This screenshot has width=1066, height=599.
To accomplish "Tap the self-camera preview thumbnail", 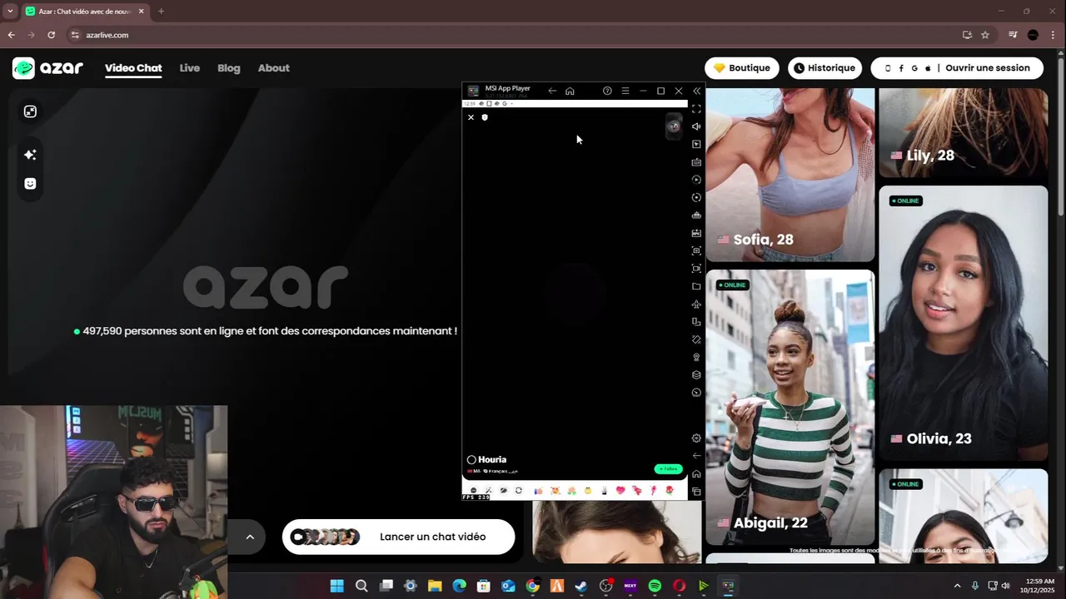I will (x=674, y=126).
